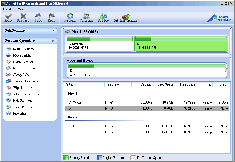This screenshot has height=162, width=235.
Task: Open the Help menu
Action: [x=20, y=9]
